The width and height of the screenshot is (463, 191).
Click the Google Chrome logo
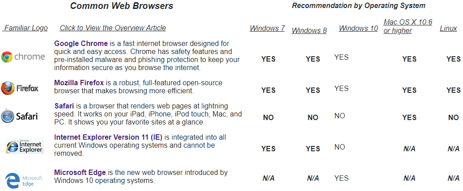click(23, 57)
